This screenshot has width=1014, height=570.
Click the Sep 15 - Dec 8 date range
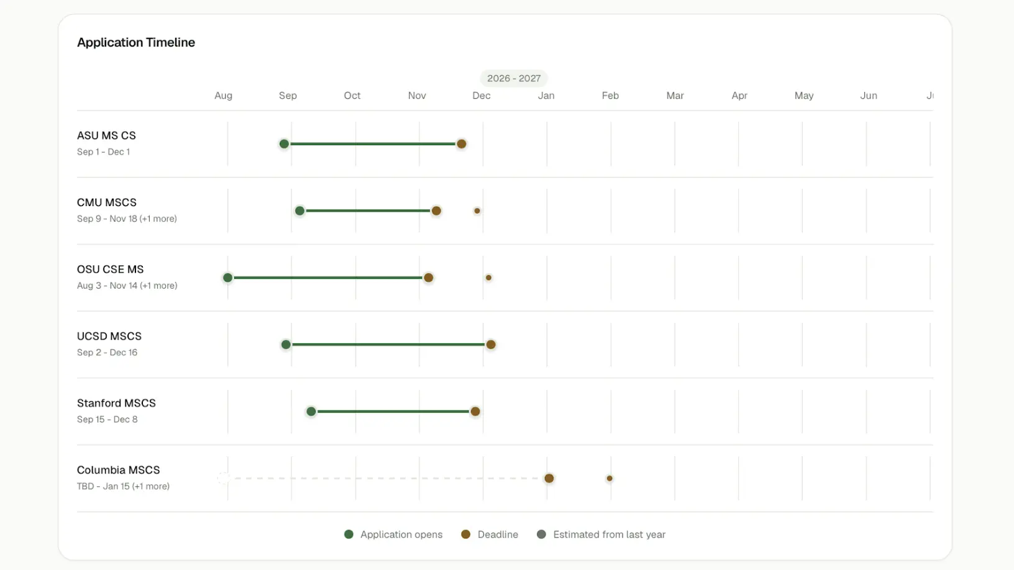pyautogui.click(x=107, y=419)
